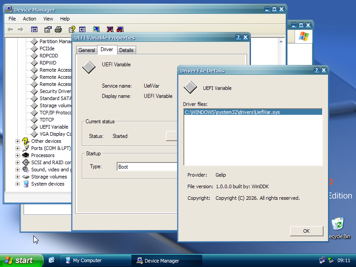356x267 pixels.
Task: Click the Internet Explorer quick launch icon
Action: click(52, 260)
